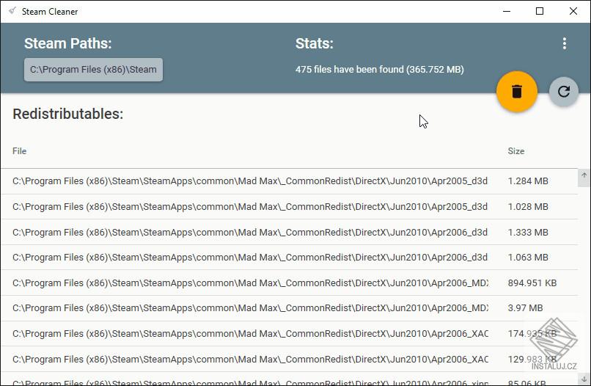Click the Steam Paths heading

(68, 43)
